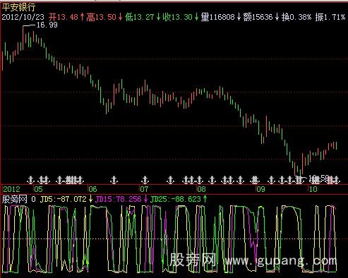
Task: Jump to the 06 month marker on the timeline
Action: [92, 189]
